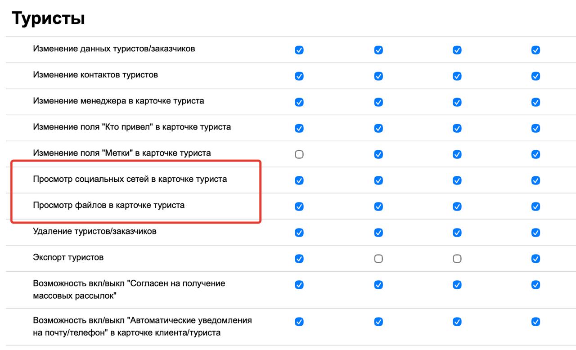Uncheck first-column "Экспорт туристов" checkbox
Image resolution: width=576 pixels, height=350 pixels.
[x=299, y=259]
